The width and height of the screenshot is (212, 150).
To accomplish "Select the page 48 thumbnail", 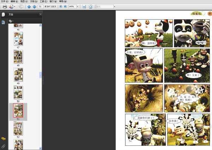I will (x=18, y=57).
